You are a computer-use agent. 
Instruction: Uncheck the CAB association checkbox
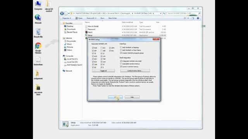93,64
